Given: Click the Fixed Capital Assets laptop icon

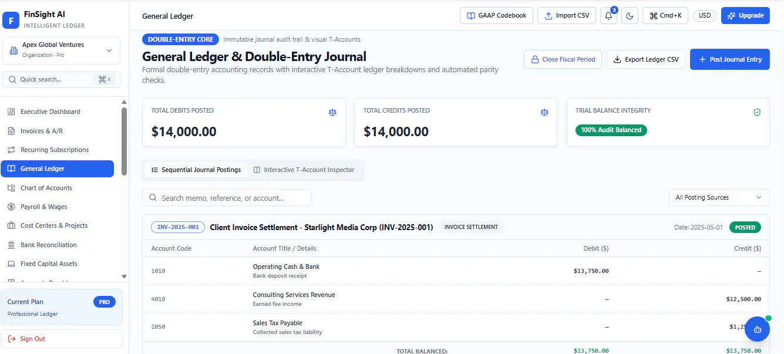Looking at the screenshot, I should click(11, 264).
